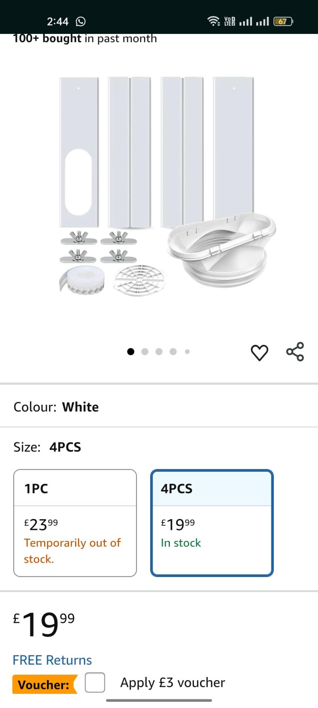Tap the orange Voucher badge

pos(44,684)
